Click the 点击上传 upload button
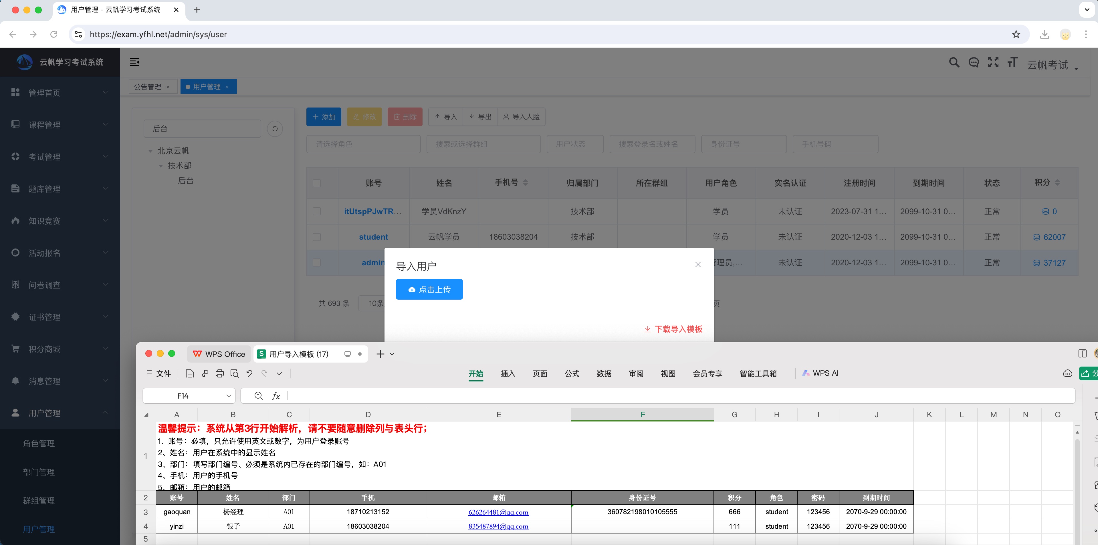The image size is (1098, 545). (x=429, y=289)
